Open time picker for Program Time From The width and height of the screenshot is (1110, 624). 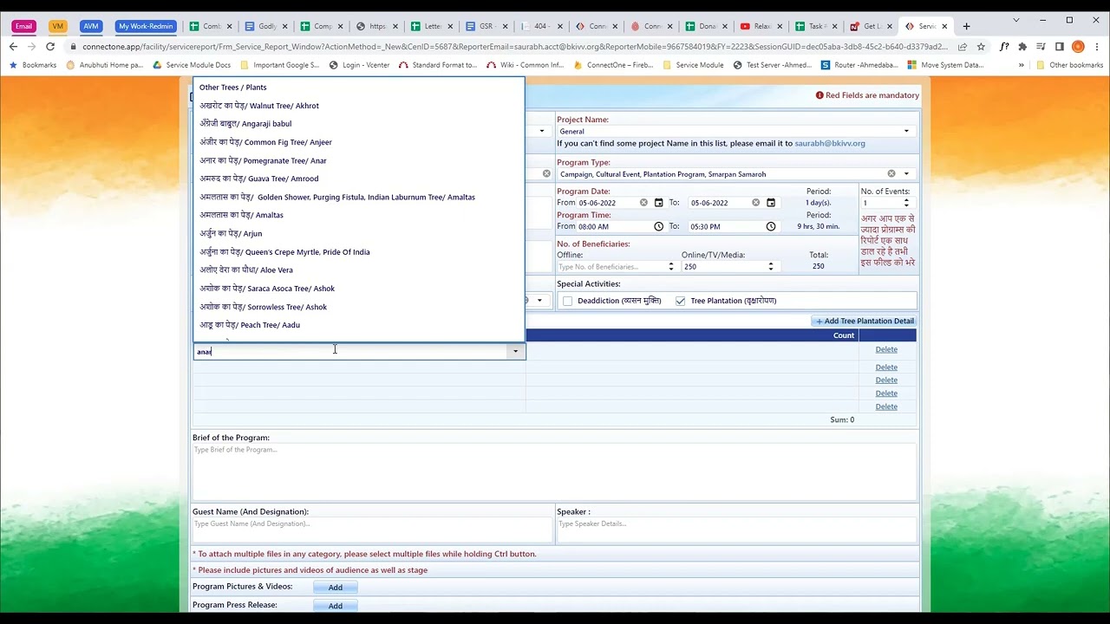click(x=658, y=227)
